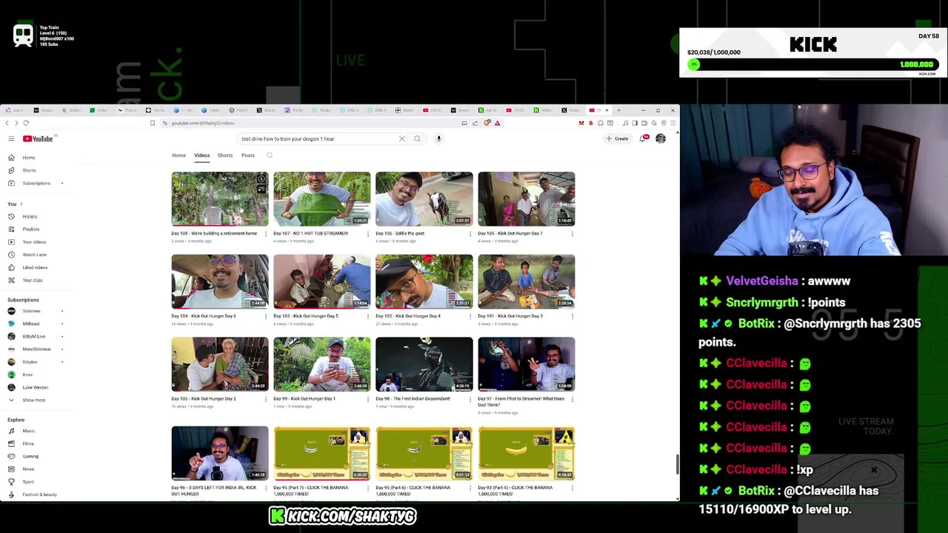Open browser main menu button

point(672,123)
